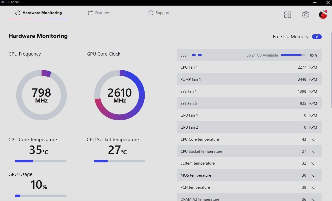332x201 pixels.
Task: Close the MSI Center window
Action: [327, 3]
